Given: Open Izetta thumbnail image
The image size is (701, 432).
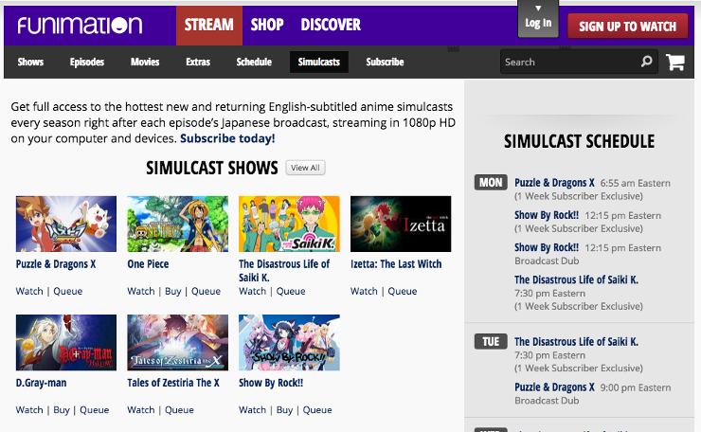Looking at the screenshot, I should (401, 224).
